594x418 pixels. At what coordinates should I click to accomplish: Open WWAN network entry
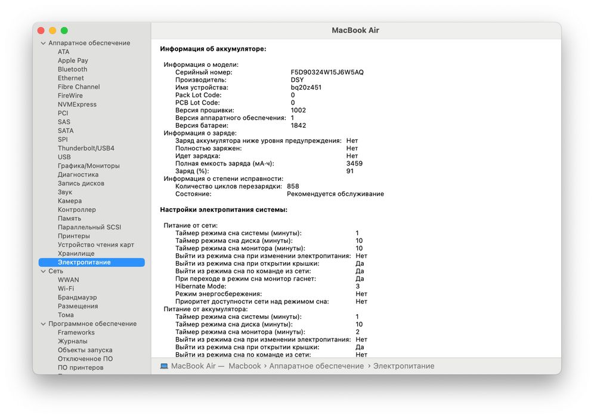coord(68,280)
